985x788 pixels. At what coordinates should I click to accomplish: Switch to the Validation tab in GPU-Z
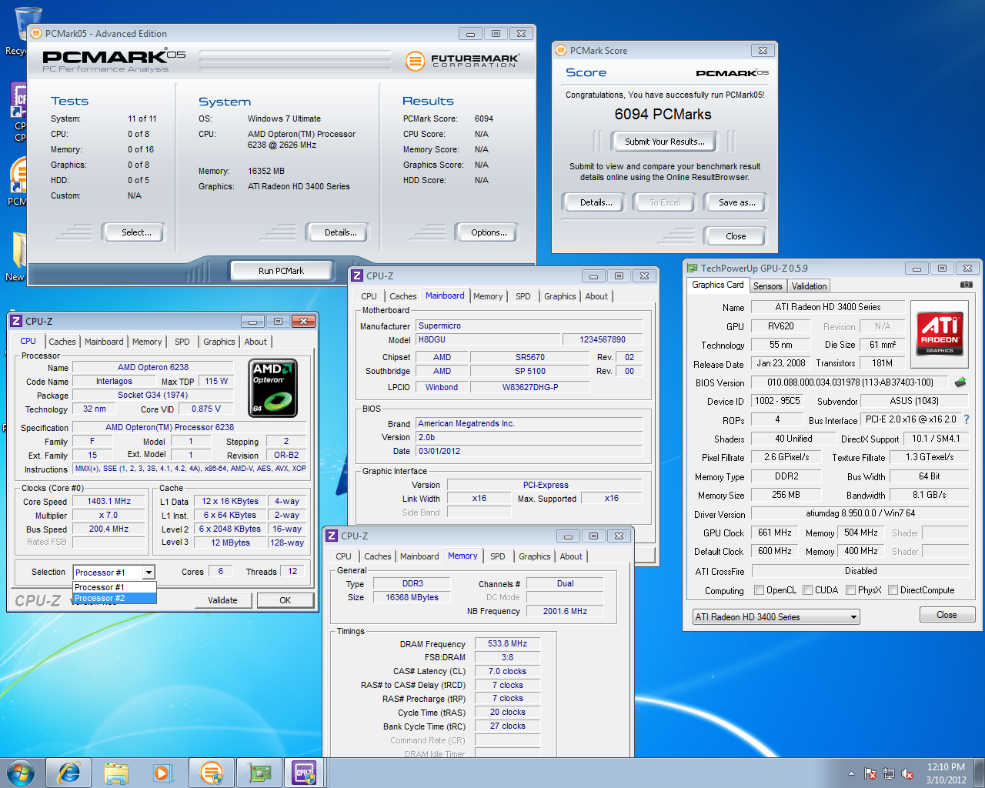tap(809, 286)
